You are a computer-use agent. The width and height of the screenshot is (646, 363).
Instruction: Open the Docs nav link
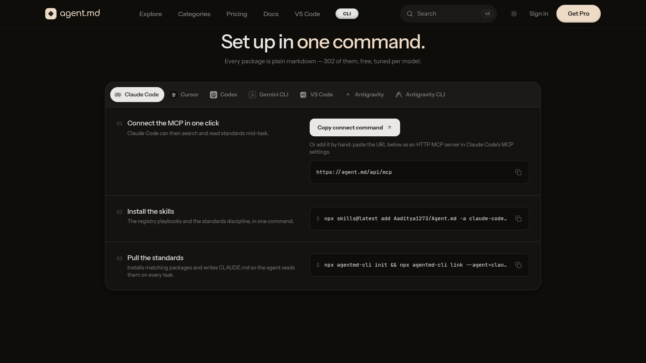271,14
